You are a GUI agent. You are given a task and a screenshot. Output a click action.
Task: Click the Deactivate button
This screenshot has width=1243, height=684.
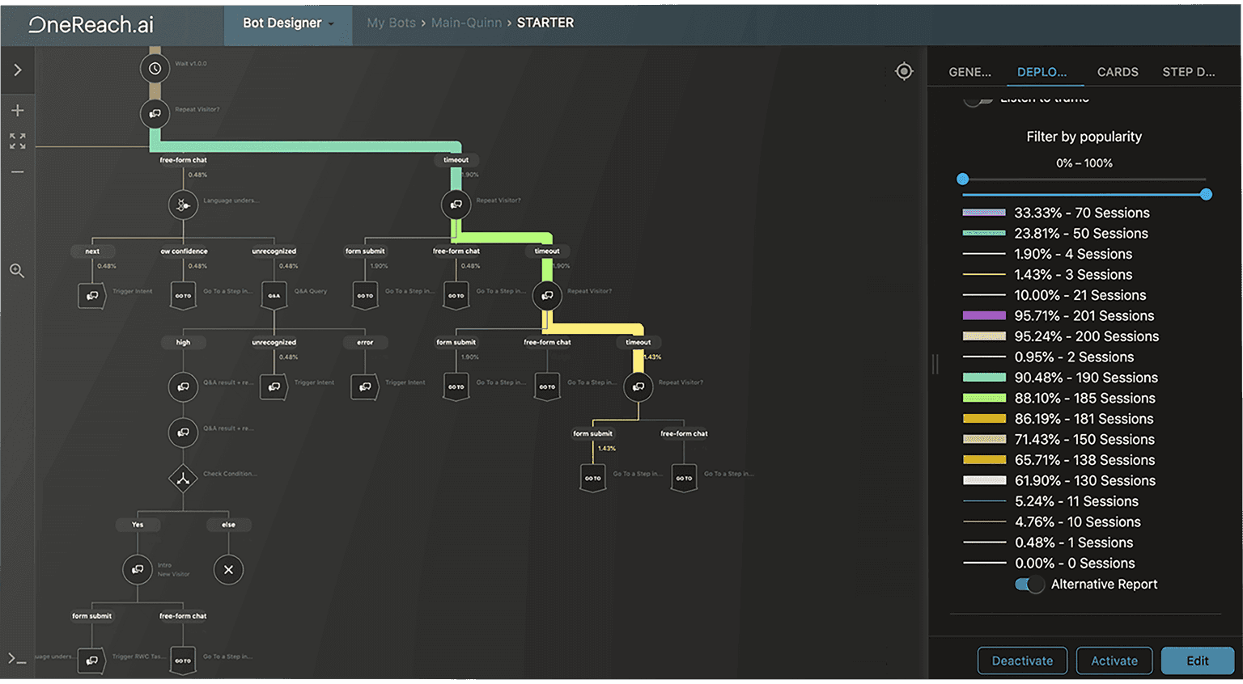1022,661
